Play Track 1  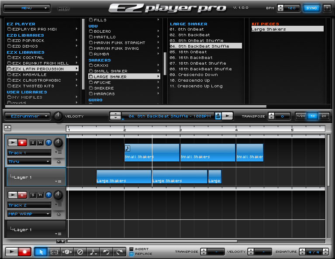tap(13, 142)
